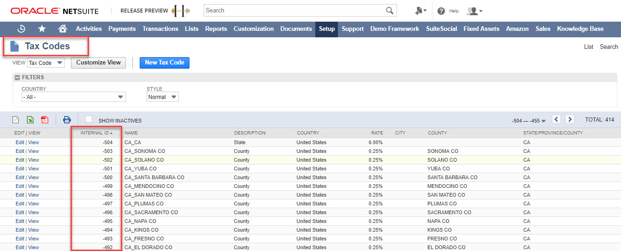621x251 pixels.
Task: Click the Customize View button
Action: 98,63
